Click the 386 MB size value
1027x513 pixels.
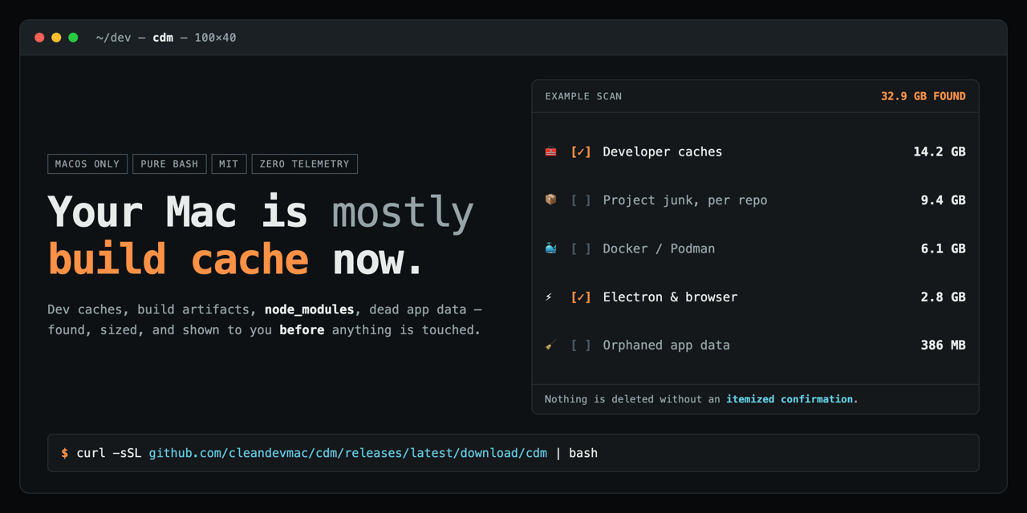(x=943, y=345)
